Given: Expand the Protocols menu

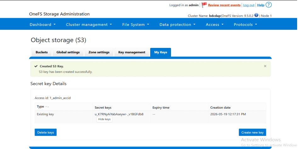Looking at the screenshot, I should click(245, 24).
